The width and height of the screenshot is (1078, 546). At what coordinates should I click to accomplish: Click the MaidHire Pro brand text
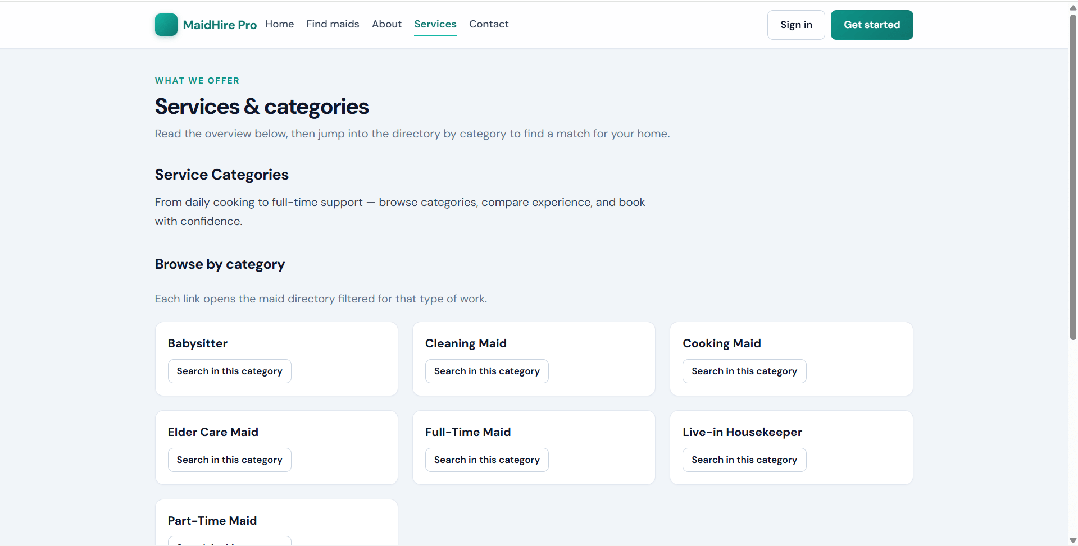[x=220, y=25]
